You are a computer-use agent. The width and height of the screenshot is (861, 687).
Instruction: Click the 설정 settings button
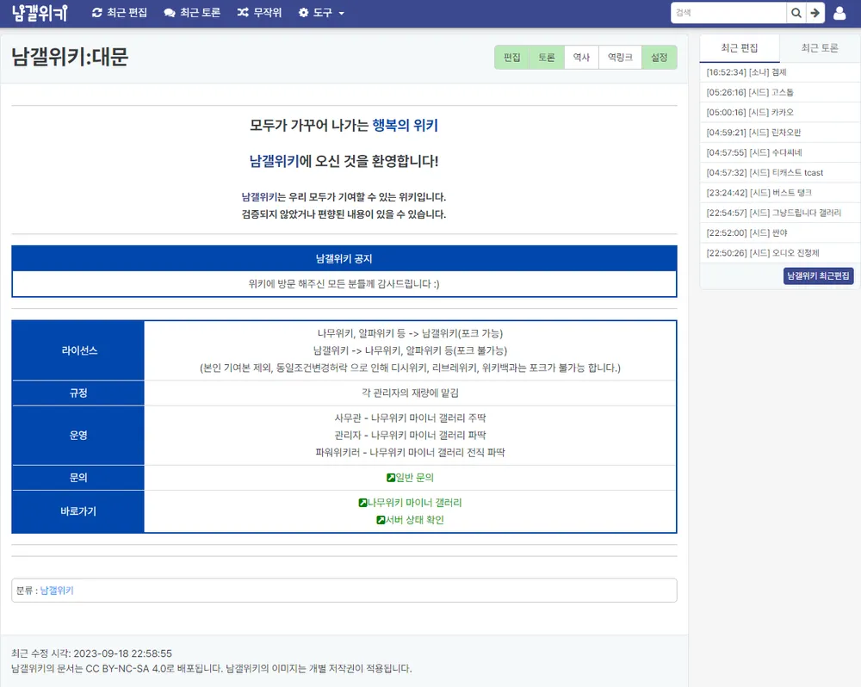[x=659, y=57]
